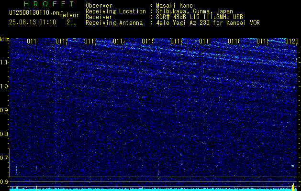Click the 0.6 frequency axis label
Viewport: 301px width, 191px height.
click(4, 181)
